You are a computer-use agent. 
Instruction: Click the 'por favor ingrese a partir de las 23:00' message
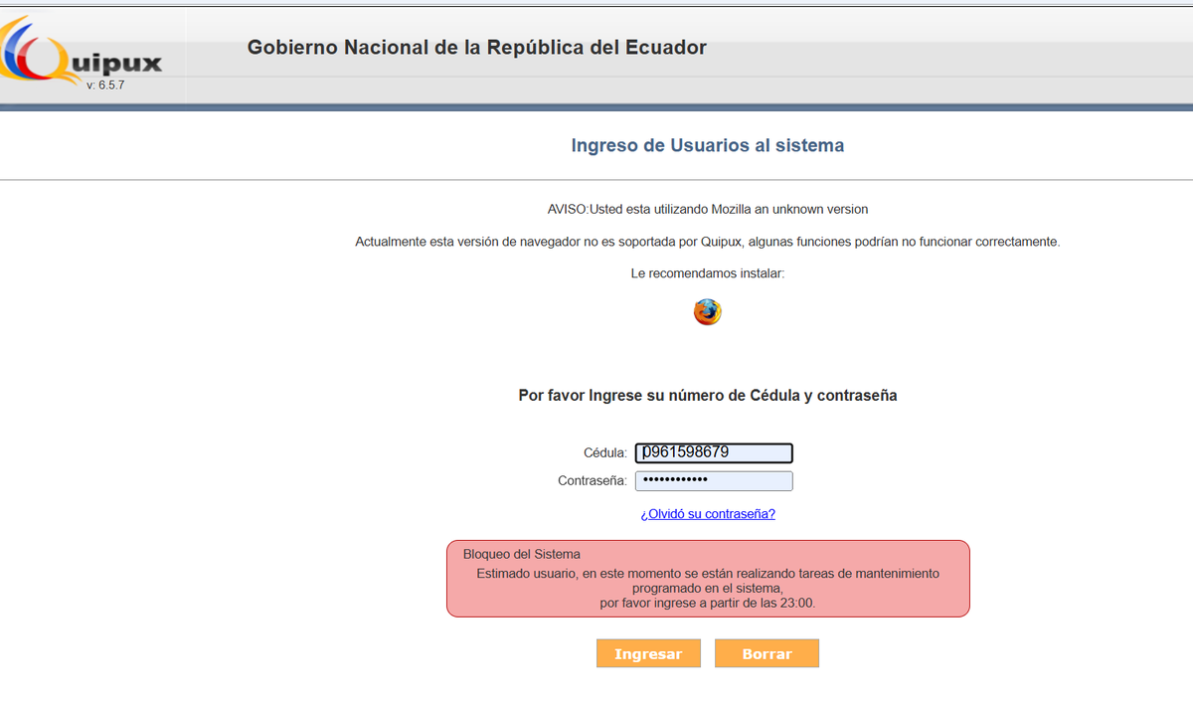pyautogui.click(x=708, y=603)
